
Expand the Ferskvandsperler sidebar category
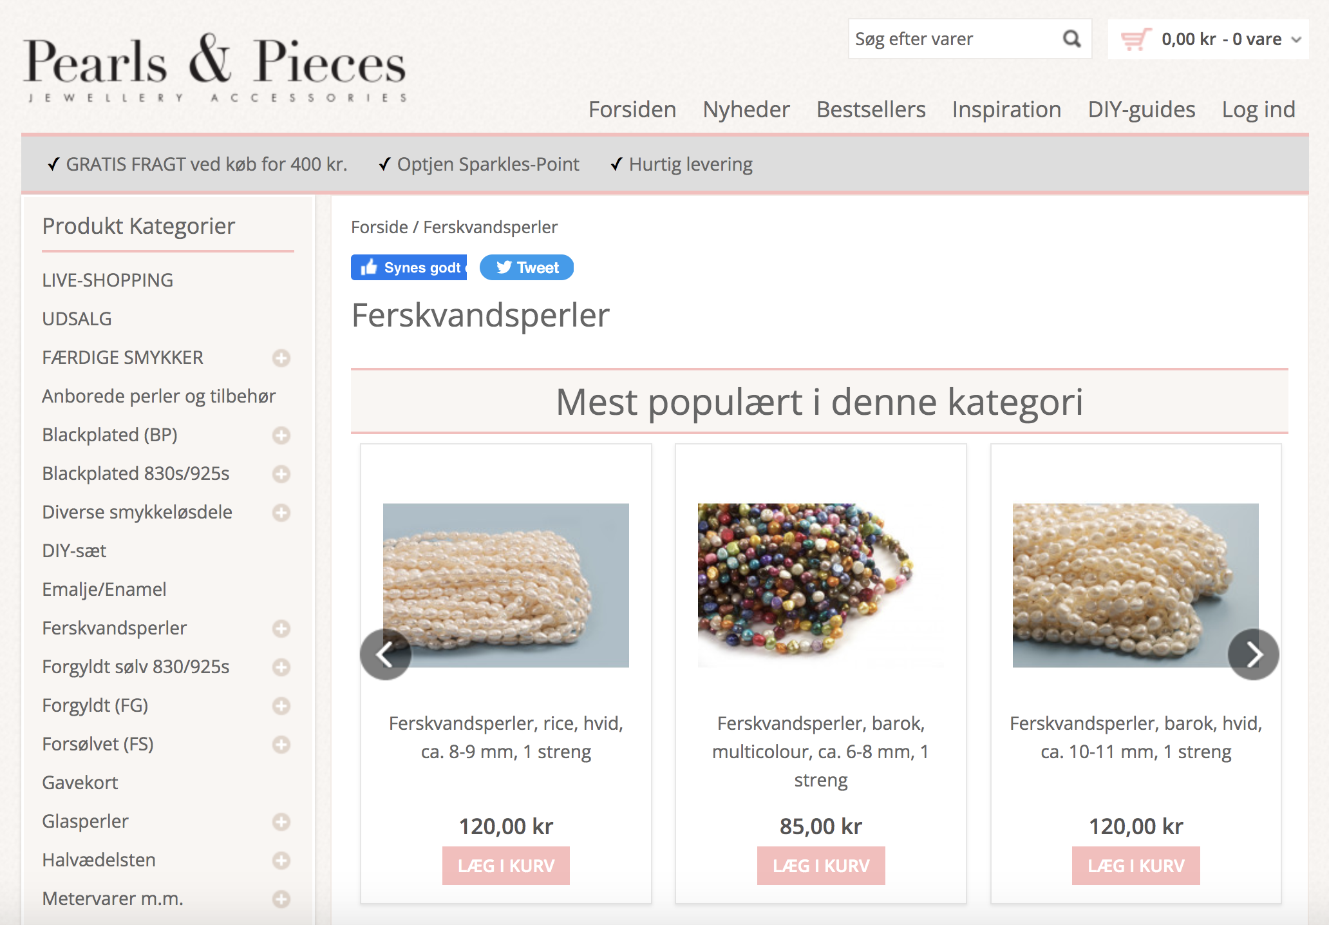(281, 629)
